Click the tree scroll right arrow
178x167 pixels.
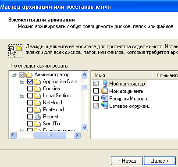77,135
